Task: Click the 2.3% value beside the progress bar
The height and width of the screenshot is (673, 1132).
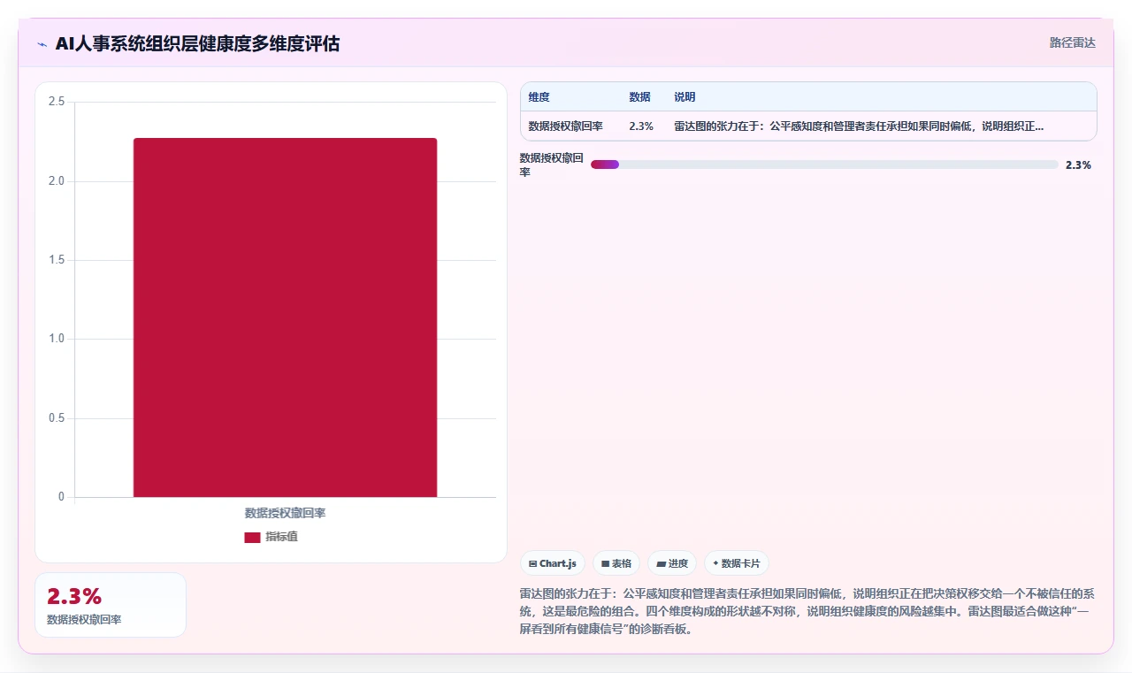Action: coord(1078,165)
